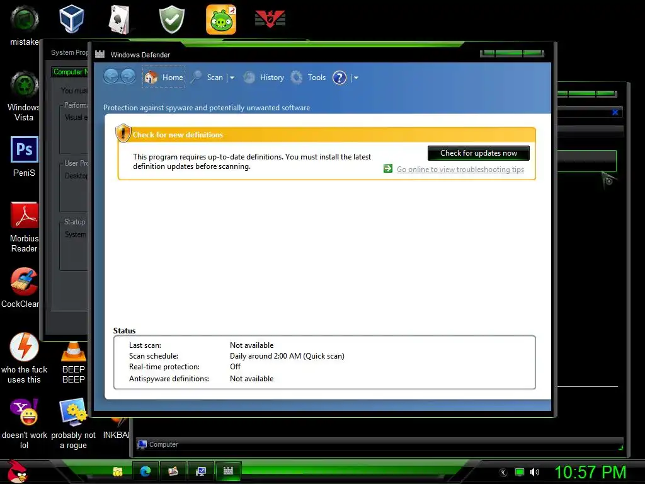
Task: Click the warning shield icon
Action: 123,134
